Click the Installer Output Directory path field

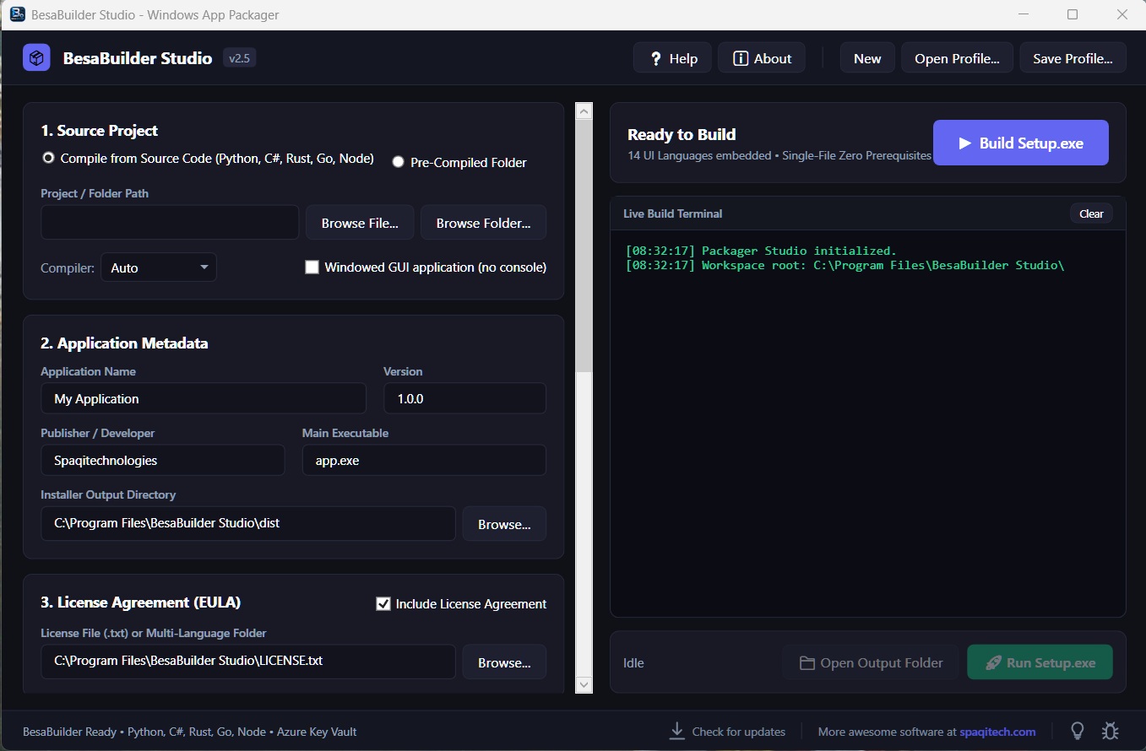(x=248, y=523)
